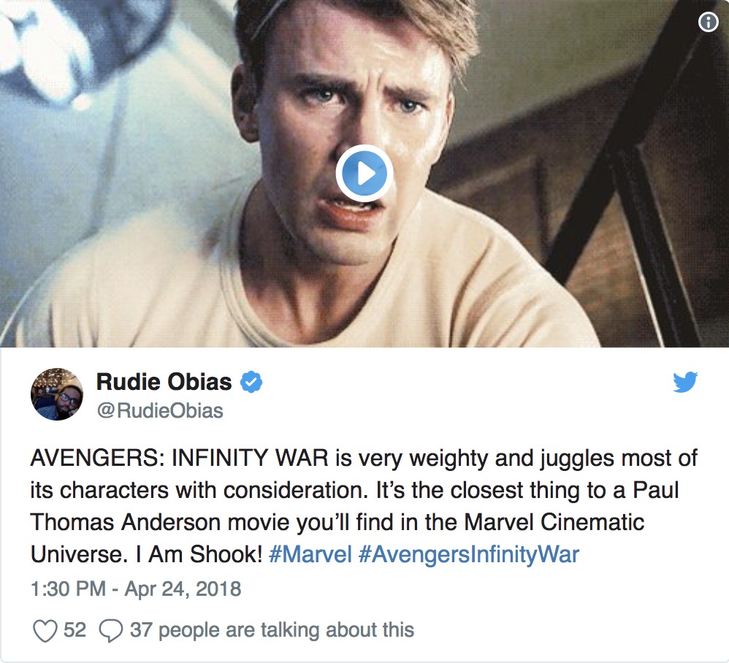This screenshot has width=729, height=663.
Task: Click the info icon on the video
Action: (708, 23)
